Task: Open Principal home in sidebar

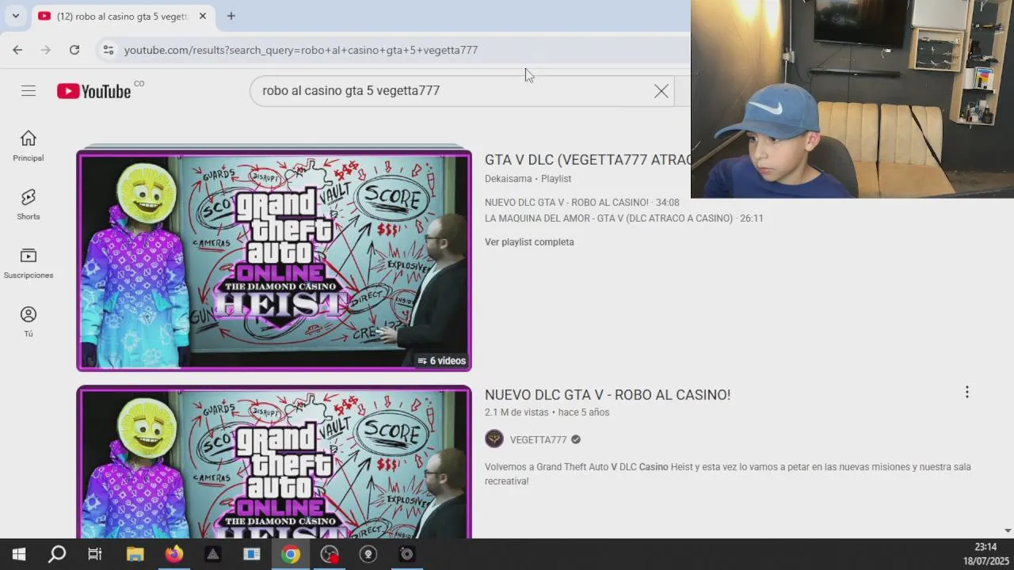Action: click(29, 146)
